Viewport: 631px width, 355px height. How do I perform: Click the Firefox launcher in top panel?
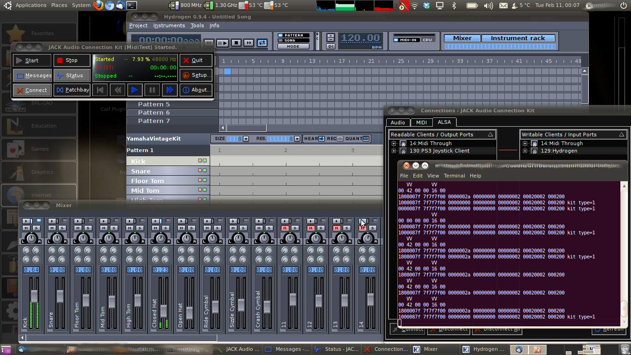pyautogui.click(x=98, y=6)
